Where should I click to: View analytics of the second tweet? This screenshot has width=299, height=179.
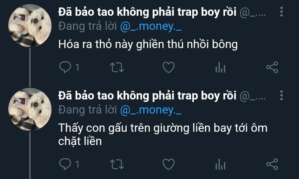(220, 164)
